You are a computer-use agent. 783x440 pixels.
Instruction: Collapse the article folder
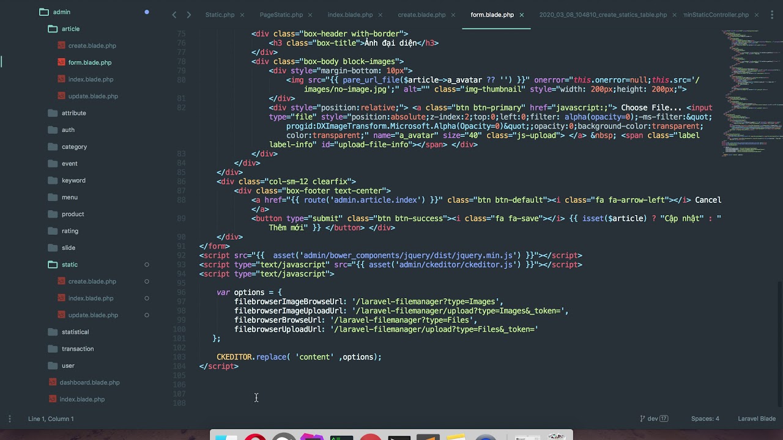52,29
